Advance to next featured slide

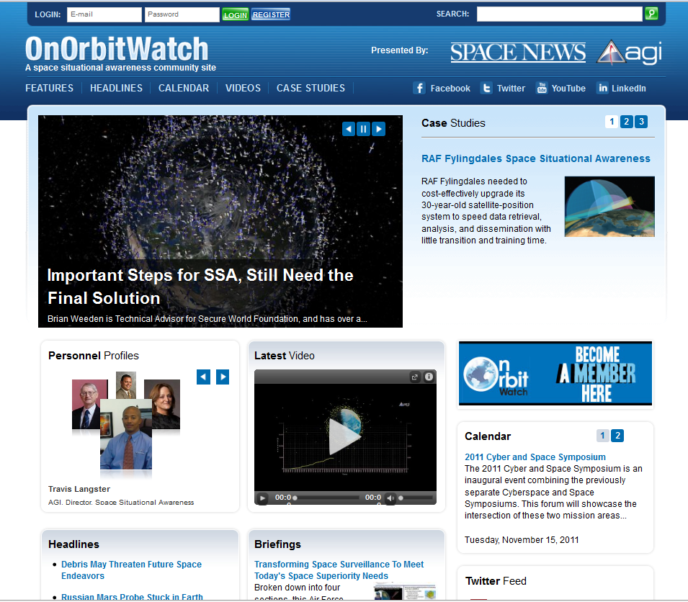tap(379, 129)
